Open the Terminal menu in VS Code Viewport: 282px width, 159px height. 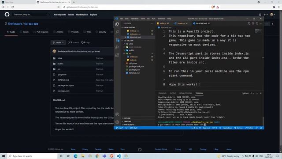[x=161, y=19]
